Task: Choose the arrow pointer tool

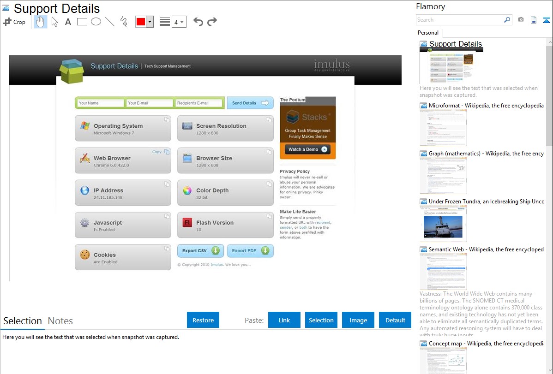Action: click(x=54, y=22)
